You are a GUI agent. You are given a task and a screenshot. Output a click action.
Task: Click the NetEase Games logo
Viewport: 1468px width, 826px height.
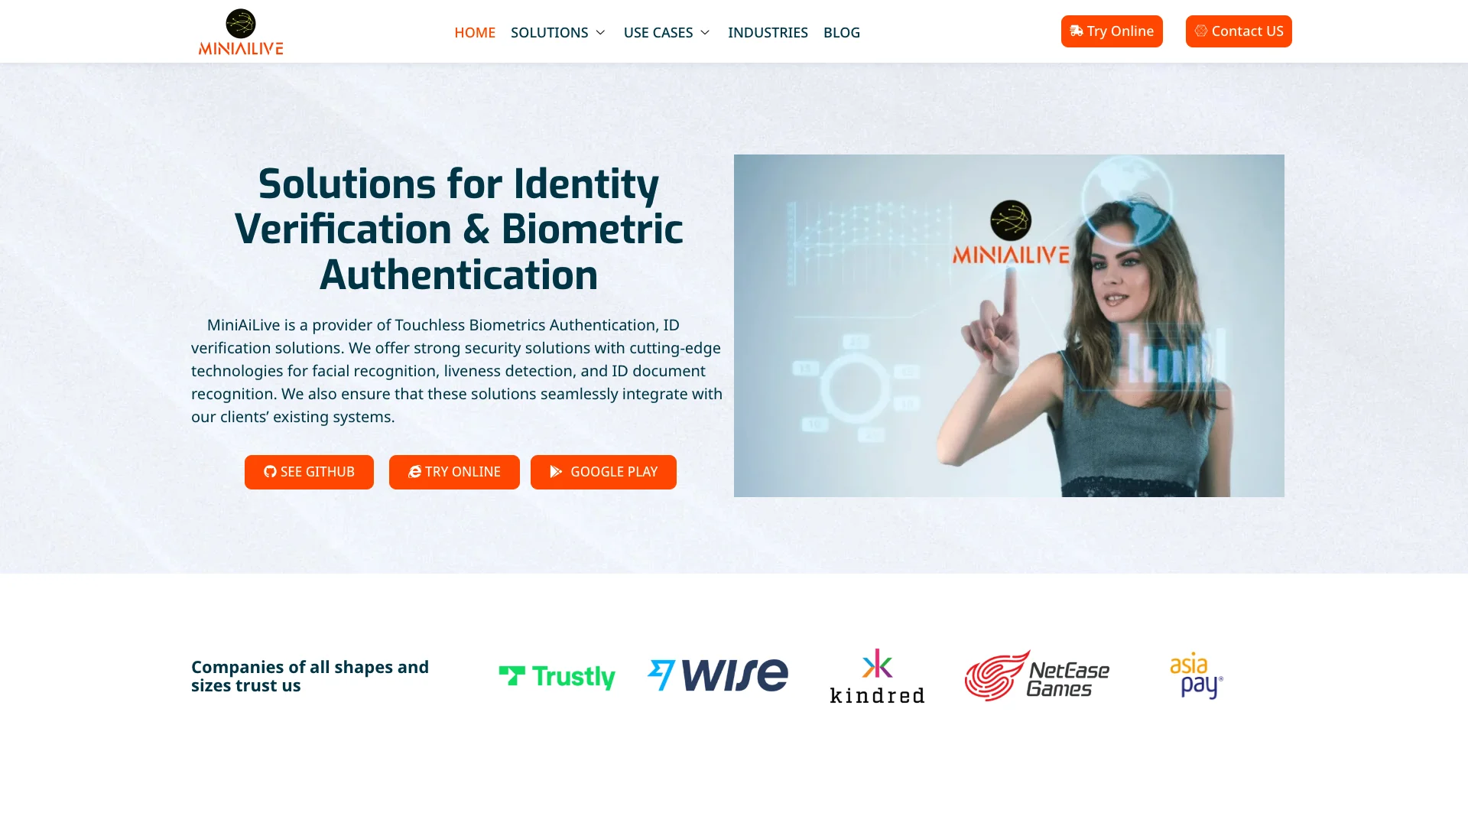click(1035, 676)
